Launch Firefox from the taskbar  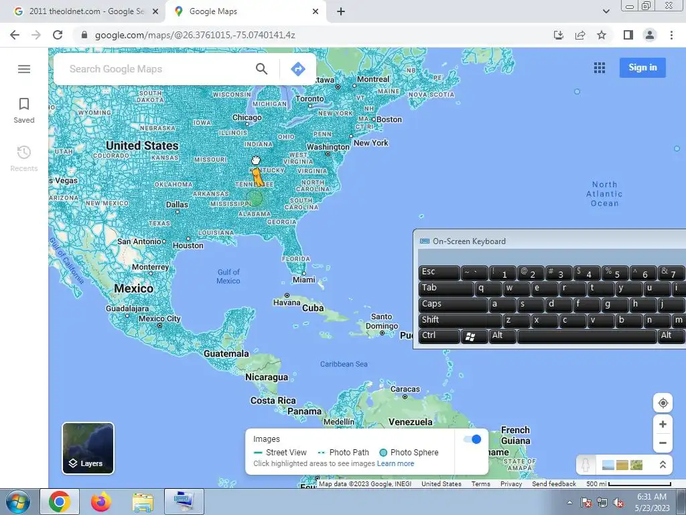(101, 502)
